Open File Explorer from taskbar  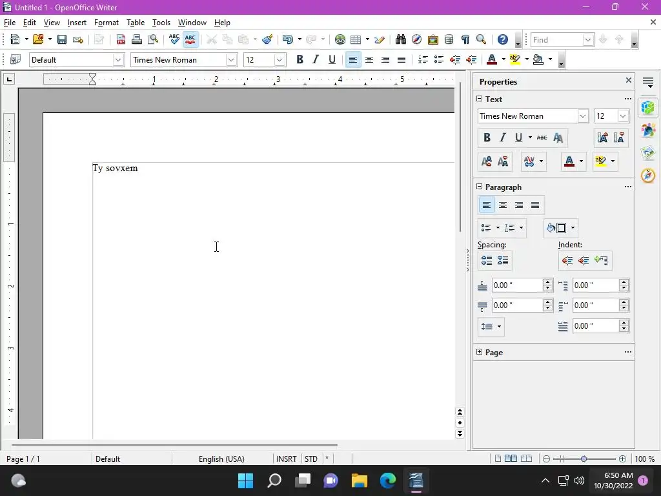point(360,480)
